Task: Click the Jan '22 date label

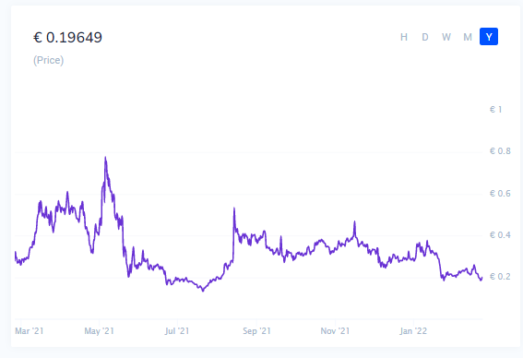Action: coord(413,331)
